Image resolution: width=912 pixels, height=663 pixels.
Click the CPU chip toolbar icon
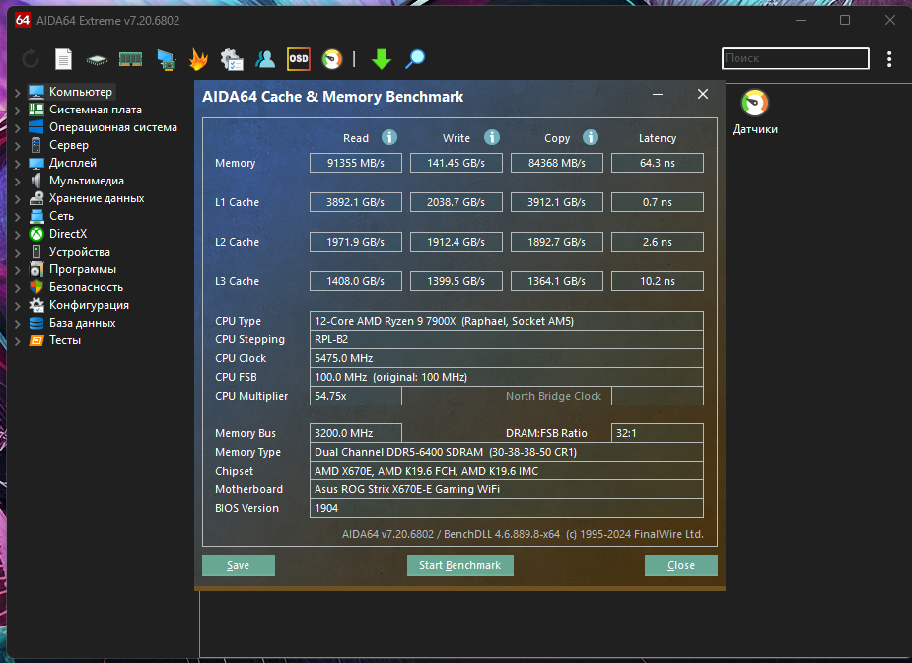[x=97, y=59]
